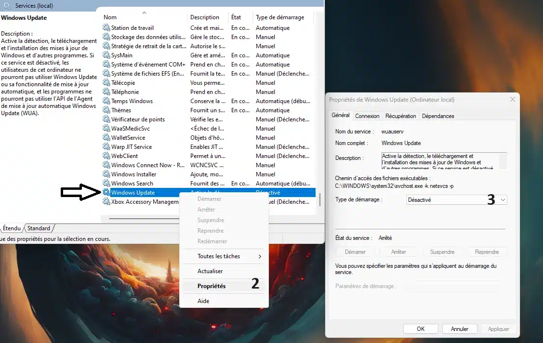The image size is (543, 343).
Task: Sort services by the Nom column header
Action: point(144,17)
